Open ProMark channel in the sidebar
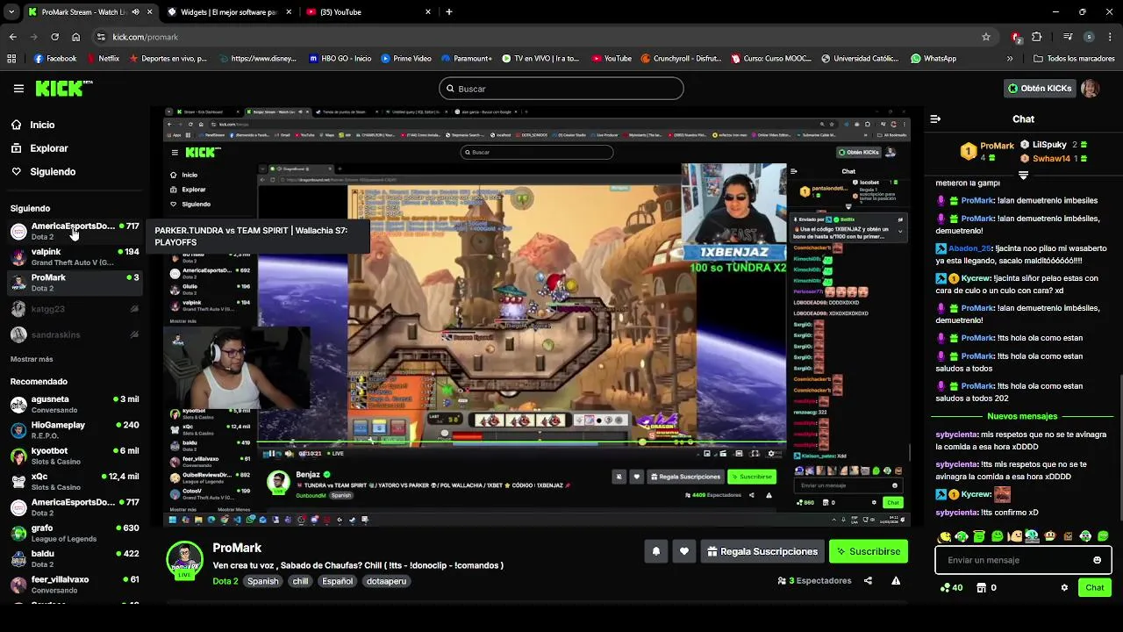1123x632 pixels. click(x=75, y=283)
